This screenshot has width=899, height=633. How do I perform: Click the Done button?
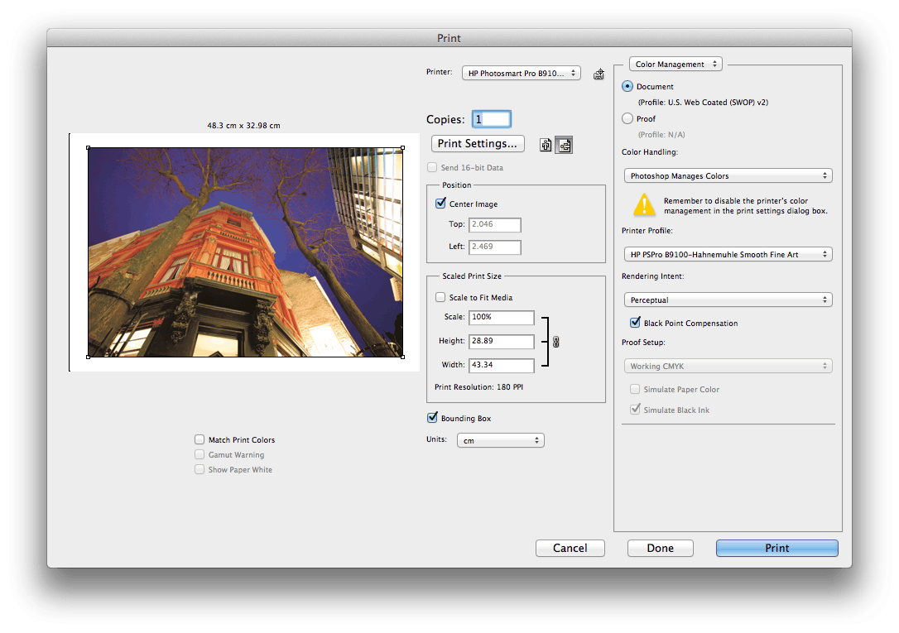tap(661, 549)
